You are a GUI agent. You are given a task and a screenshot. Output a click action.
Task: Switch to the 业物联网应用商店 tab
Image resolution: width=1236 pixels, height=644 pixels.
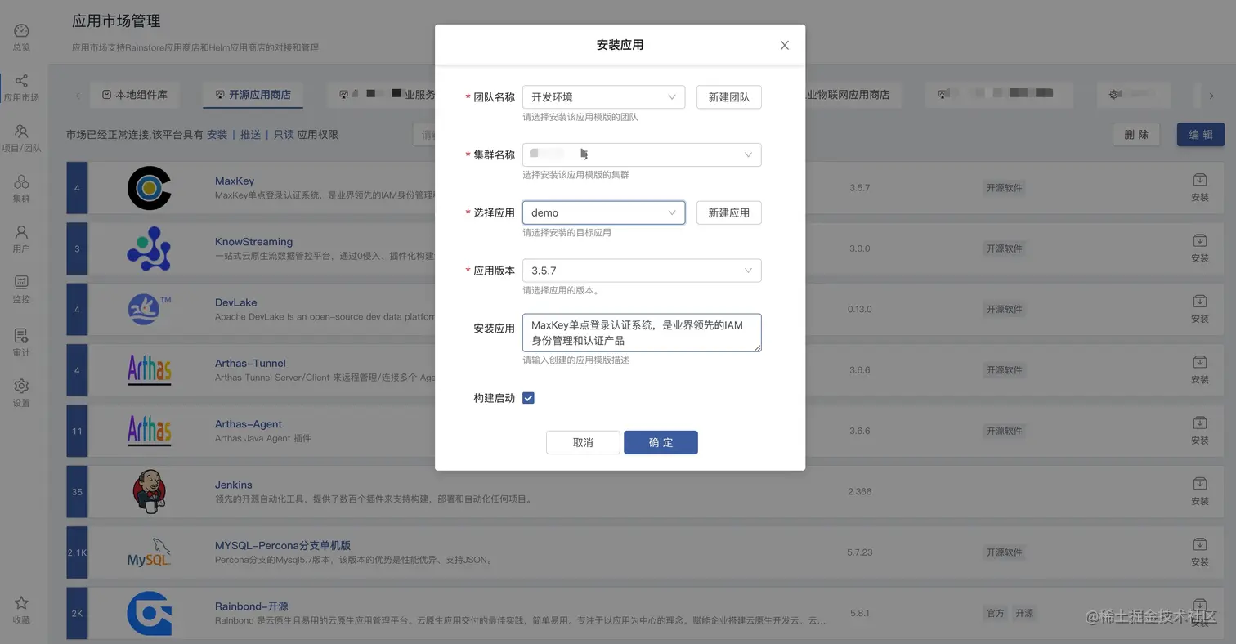coord(848,95)
